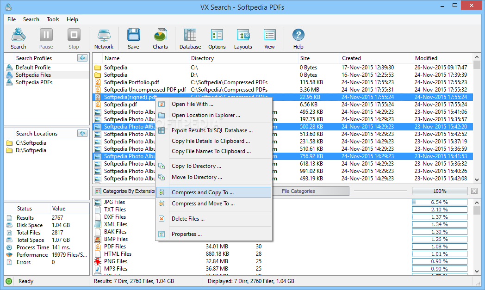Viewport: 485px width, 290px height.
Task: Open the Charts toolbar tool
Action: click(160, 38)
